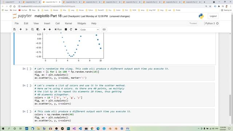Open the Edit menu

pos(26,23)
